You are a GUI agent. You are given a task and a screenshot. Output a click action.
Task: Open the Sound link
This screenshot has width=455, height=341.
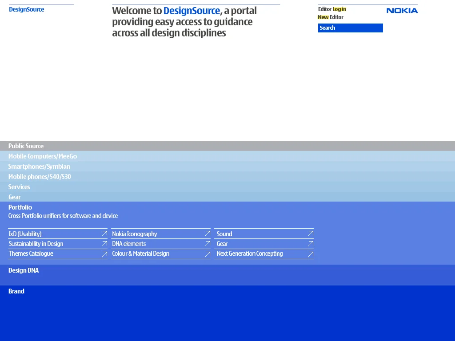pyautogui.click(x=224, y=234)
